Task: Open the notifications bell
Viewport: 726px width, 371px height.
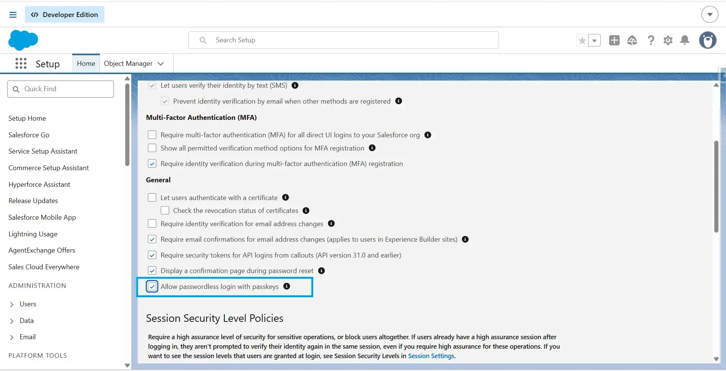Action: (x=685, y=40)
